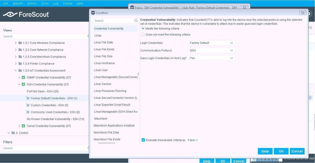Click sub-rule icon of Commonly Used Credentials - SSH
The image size is (315, 163).
click(x=28, y=112)
